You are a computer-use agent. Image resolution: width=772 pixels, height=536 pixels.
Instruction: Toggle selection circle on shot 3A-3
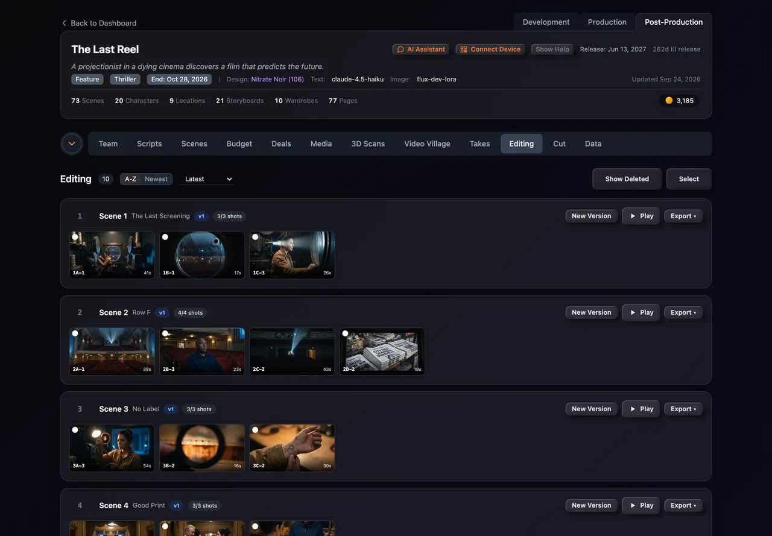(x=75, y=430)
